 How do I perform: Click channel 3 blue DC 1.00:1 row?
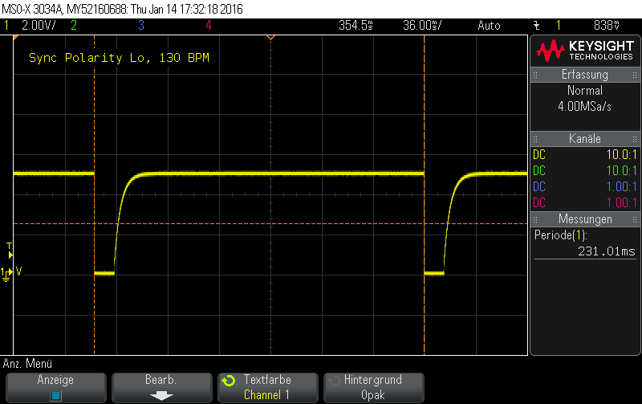tap(585, 186)
